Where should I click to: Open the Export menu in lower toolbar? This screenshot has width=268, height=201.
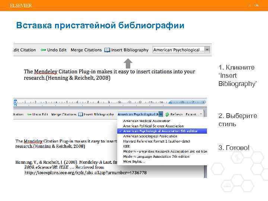(x=194, y=114)
